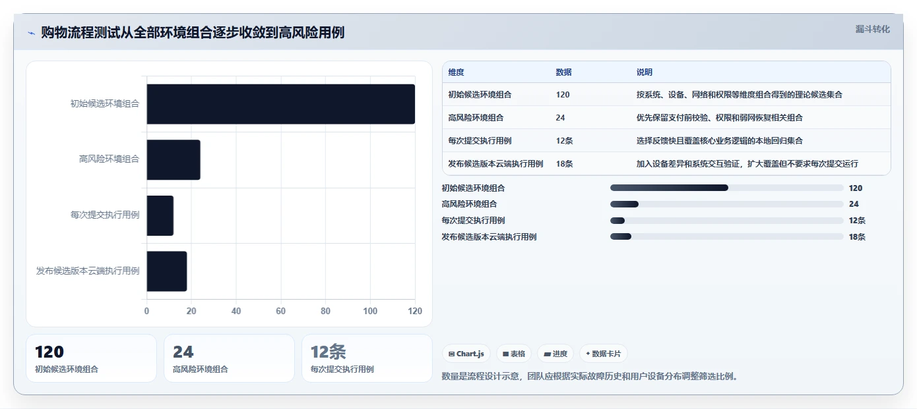The image size is (917, 409).
Task: Select the 表格 chip
Action: point(513,354)
